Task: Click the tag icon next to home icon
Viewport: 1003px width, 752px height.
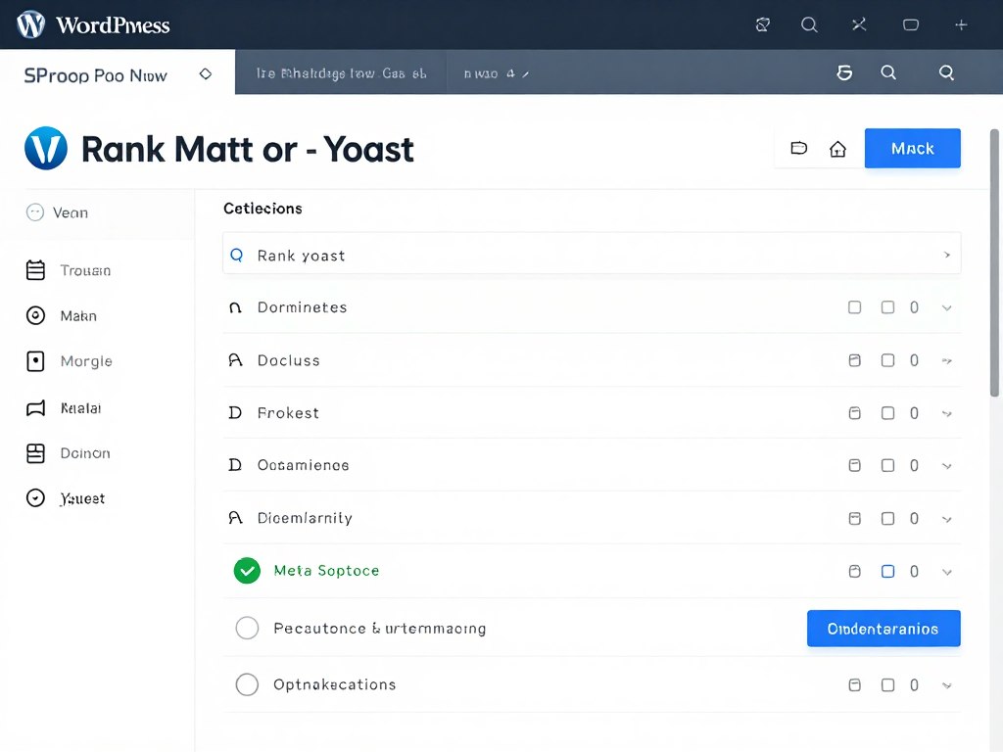Action: (x=799, y=149)
